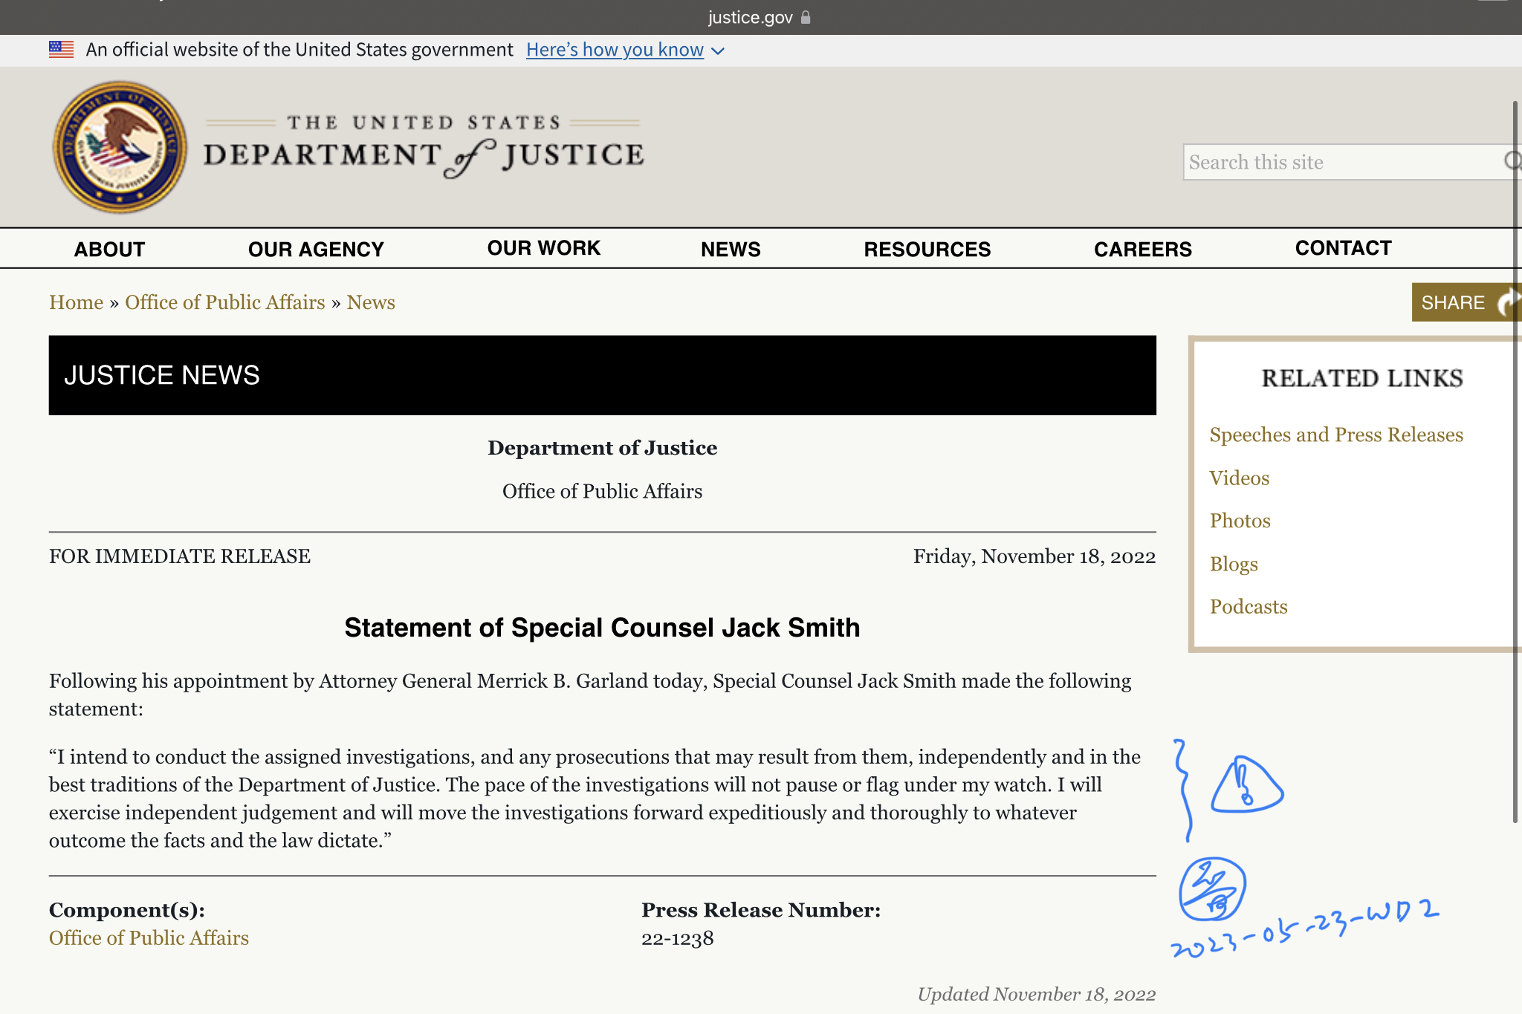Click "Updated November 18, 2022" text
1522x1014 pixels.
pyautogui.click(x=1037, y=994)
